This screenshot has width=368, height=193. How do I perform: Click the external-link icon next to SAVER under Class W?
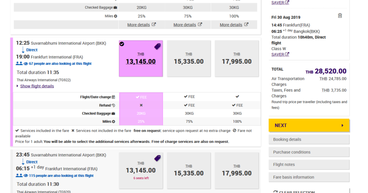(287, 54)
